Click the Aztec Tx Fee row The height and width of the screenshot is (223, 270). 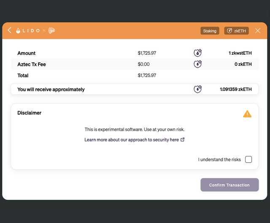135,64
